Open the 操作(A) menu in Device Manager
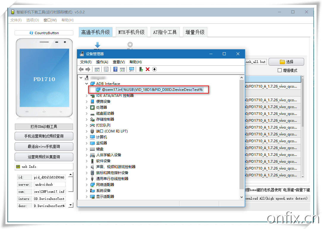The width and height of the screenshot is (322, 229). coord(102,62)
